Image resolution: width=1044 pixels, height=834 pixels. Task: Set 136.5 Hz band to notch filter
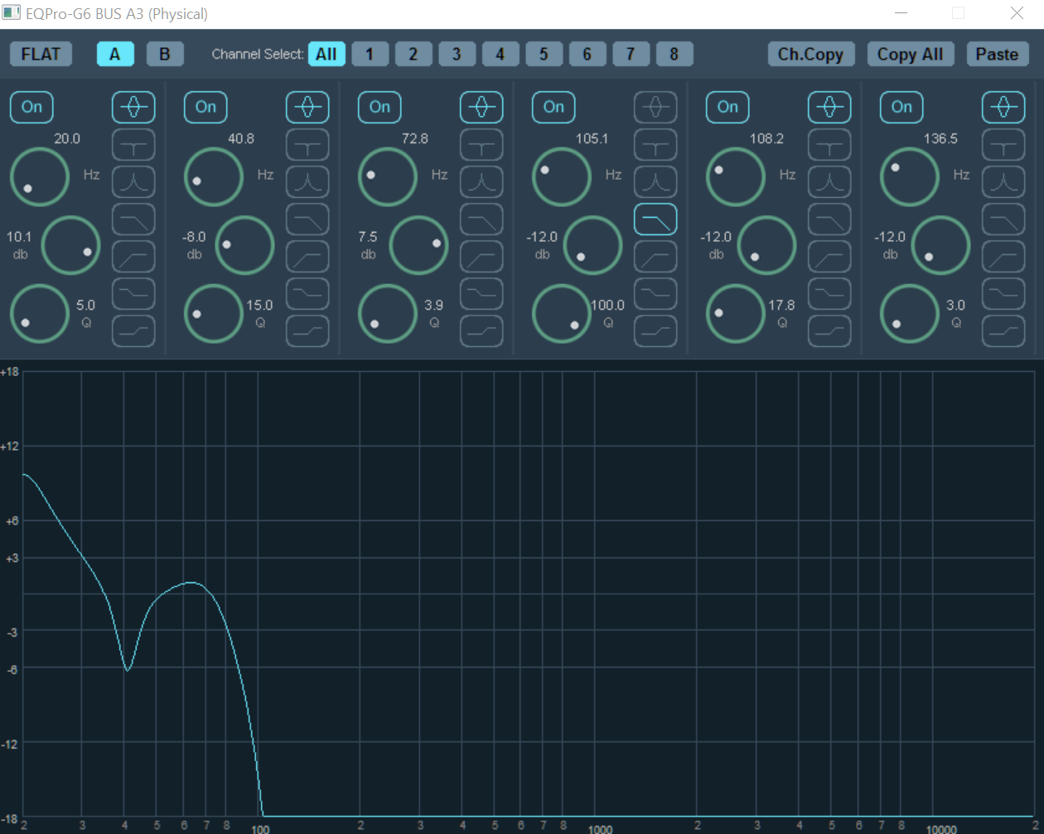[1003, 144]
